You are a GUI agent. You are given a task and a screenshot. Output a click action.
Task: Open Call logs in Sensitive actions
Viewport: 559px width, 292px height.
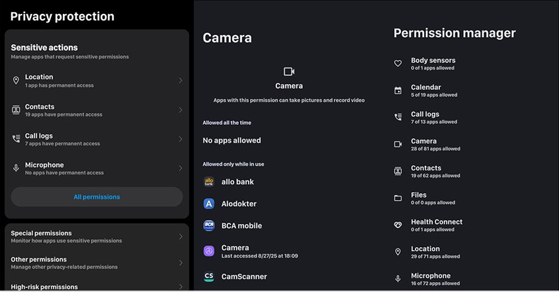[97, 139]
